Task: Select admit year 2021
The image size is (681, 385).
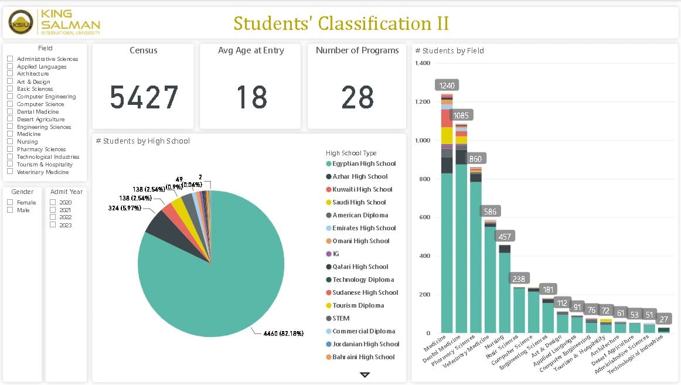Action: [x=53, y=210]
